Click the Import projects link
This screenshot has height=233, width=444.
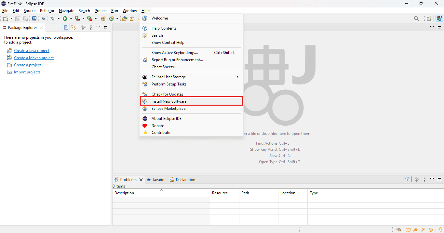pyautogui.click(x=29, y=72)
